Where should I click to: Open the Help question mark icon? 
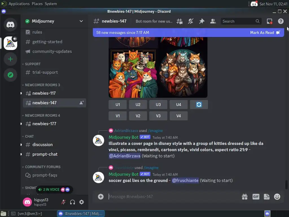[x=281, y=21]
